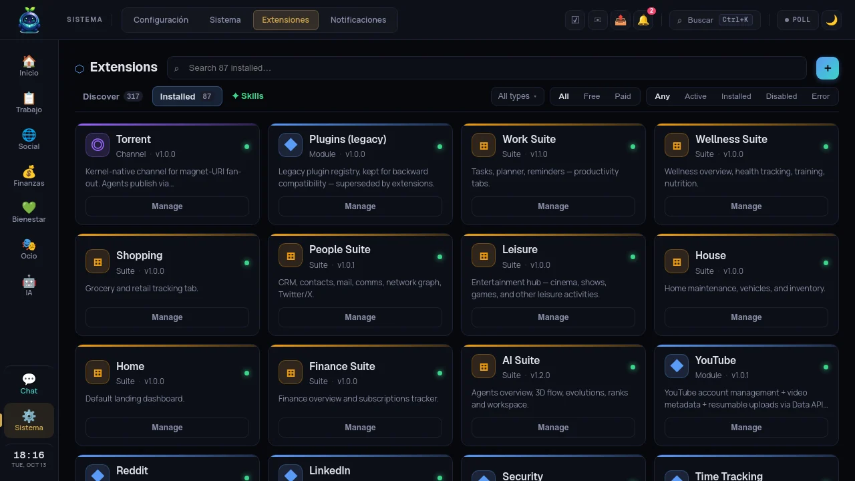
Task: Filter extensions by Error status
Action: [x=820, y=96]
